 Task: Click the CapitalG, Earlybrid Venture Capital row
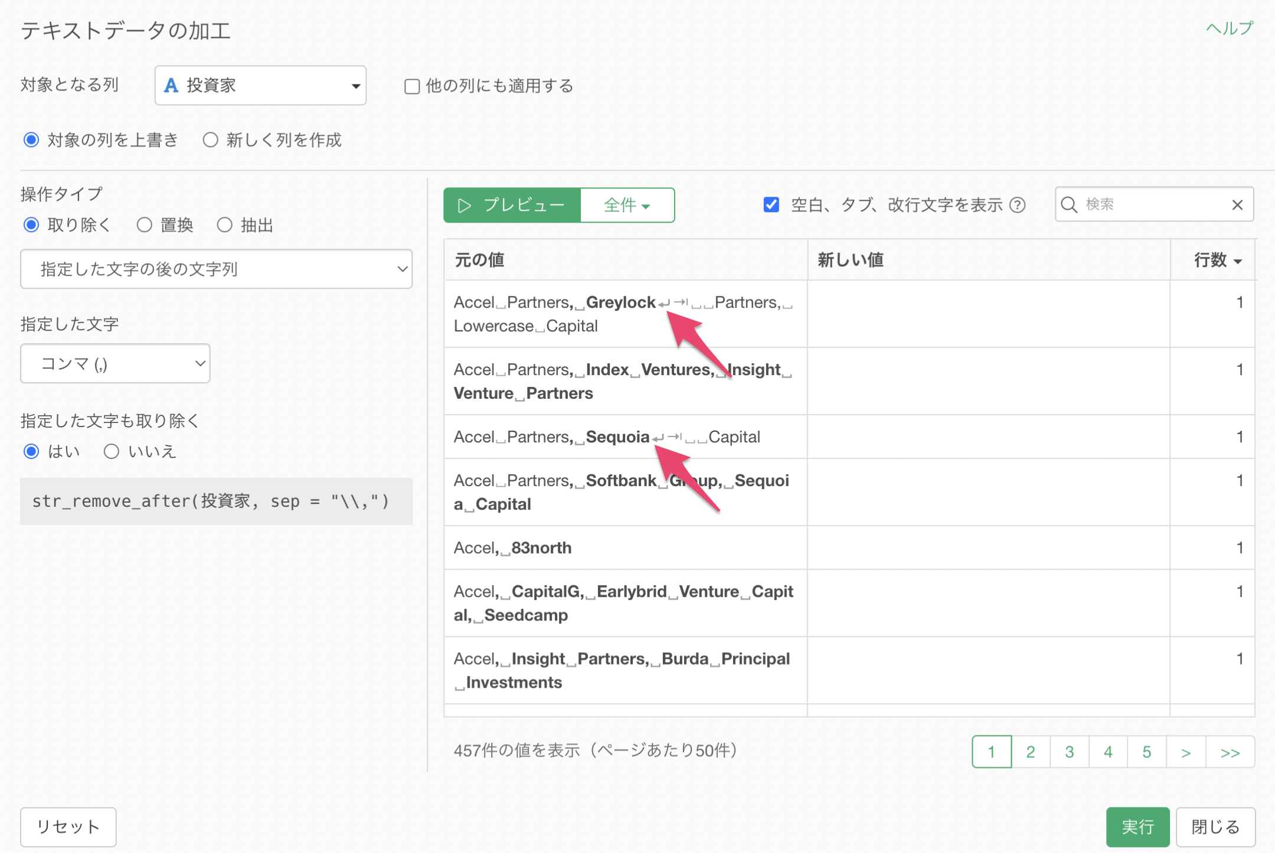849,604
